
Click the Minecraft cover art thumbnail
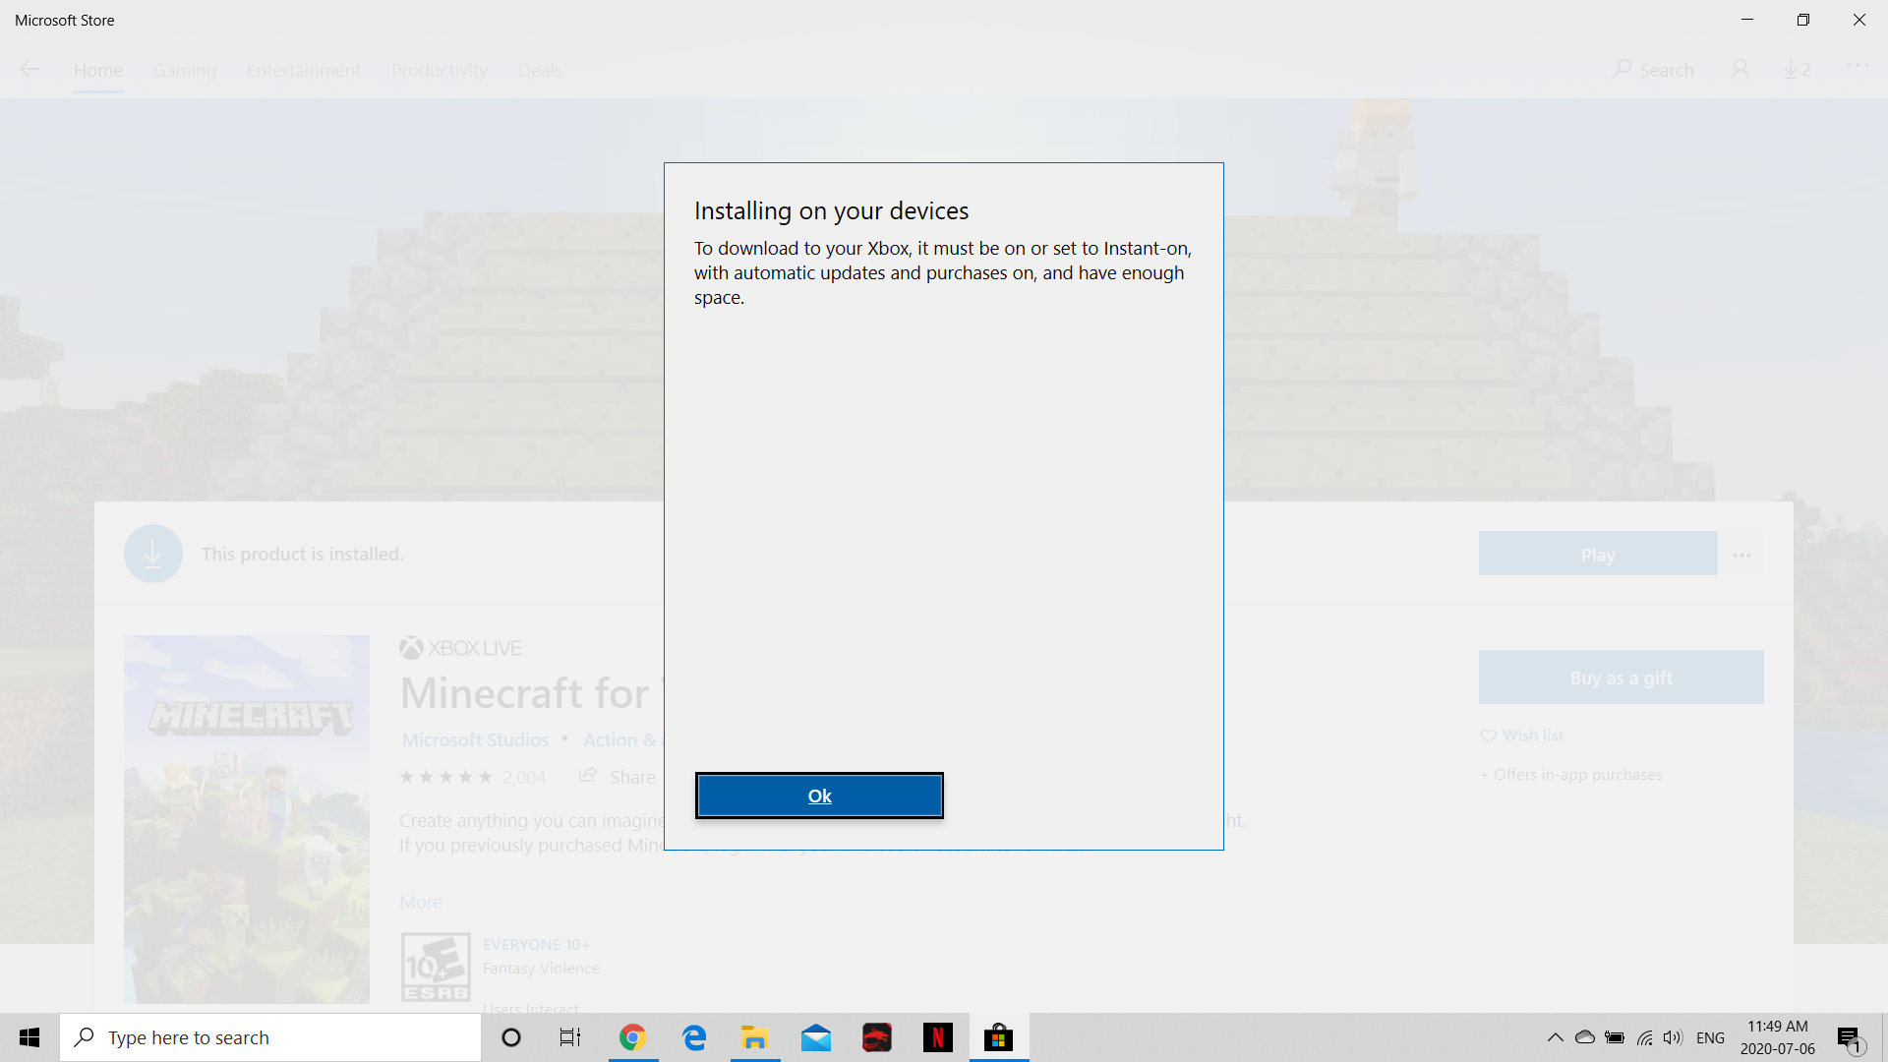point(247,819)
